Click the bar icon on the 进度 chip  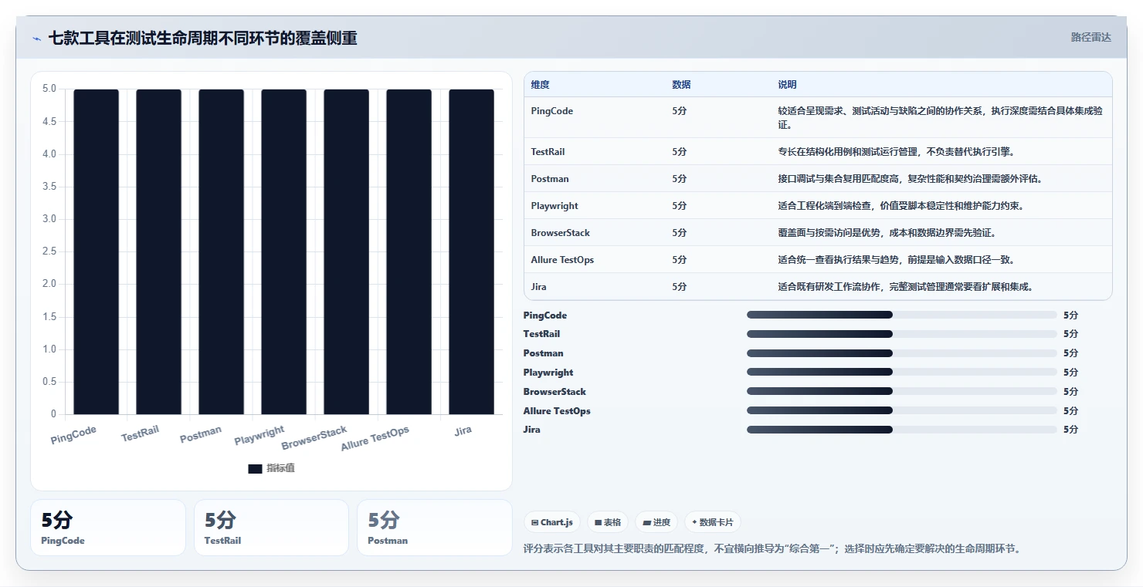(x=646, y=523)
